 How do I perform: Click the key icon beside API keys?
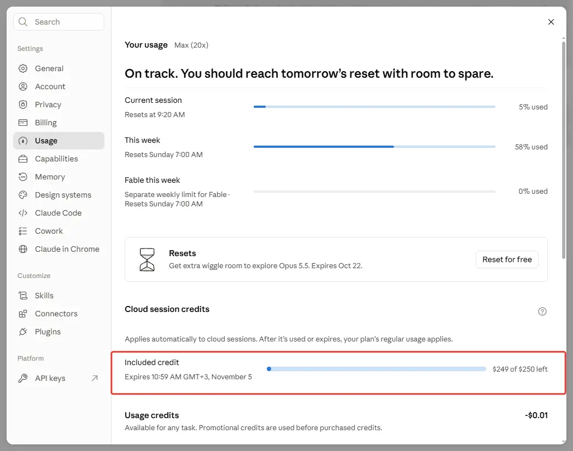23,378
